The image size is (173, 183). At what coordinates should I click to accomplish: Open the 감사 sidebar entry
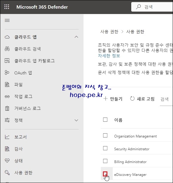tap(18, 149)
